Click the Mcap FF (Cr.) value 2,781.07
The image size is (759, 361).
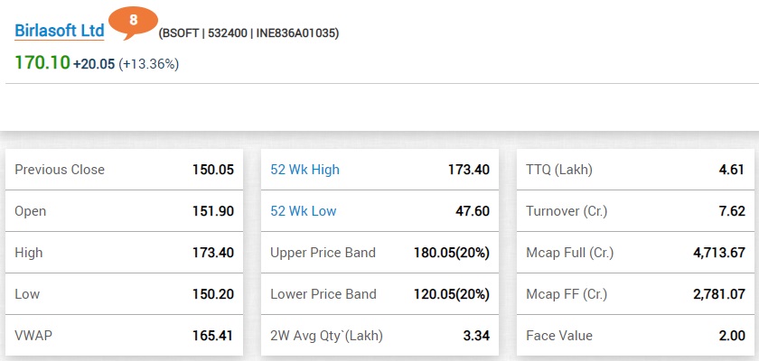coord(719,294)
